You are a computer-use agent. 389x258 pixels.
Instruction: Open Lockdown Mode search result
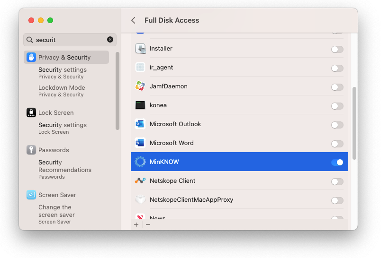click(x=62, y=91)
